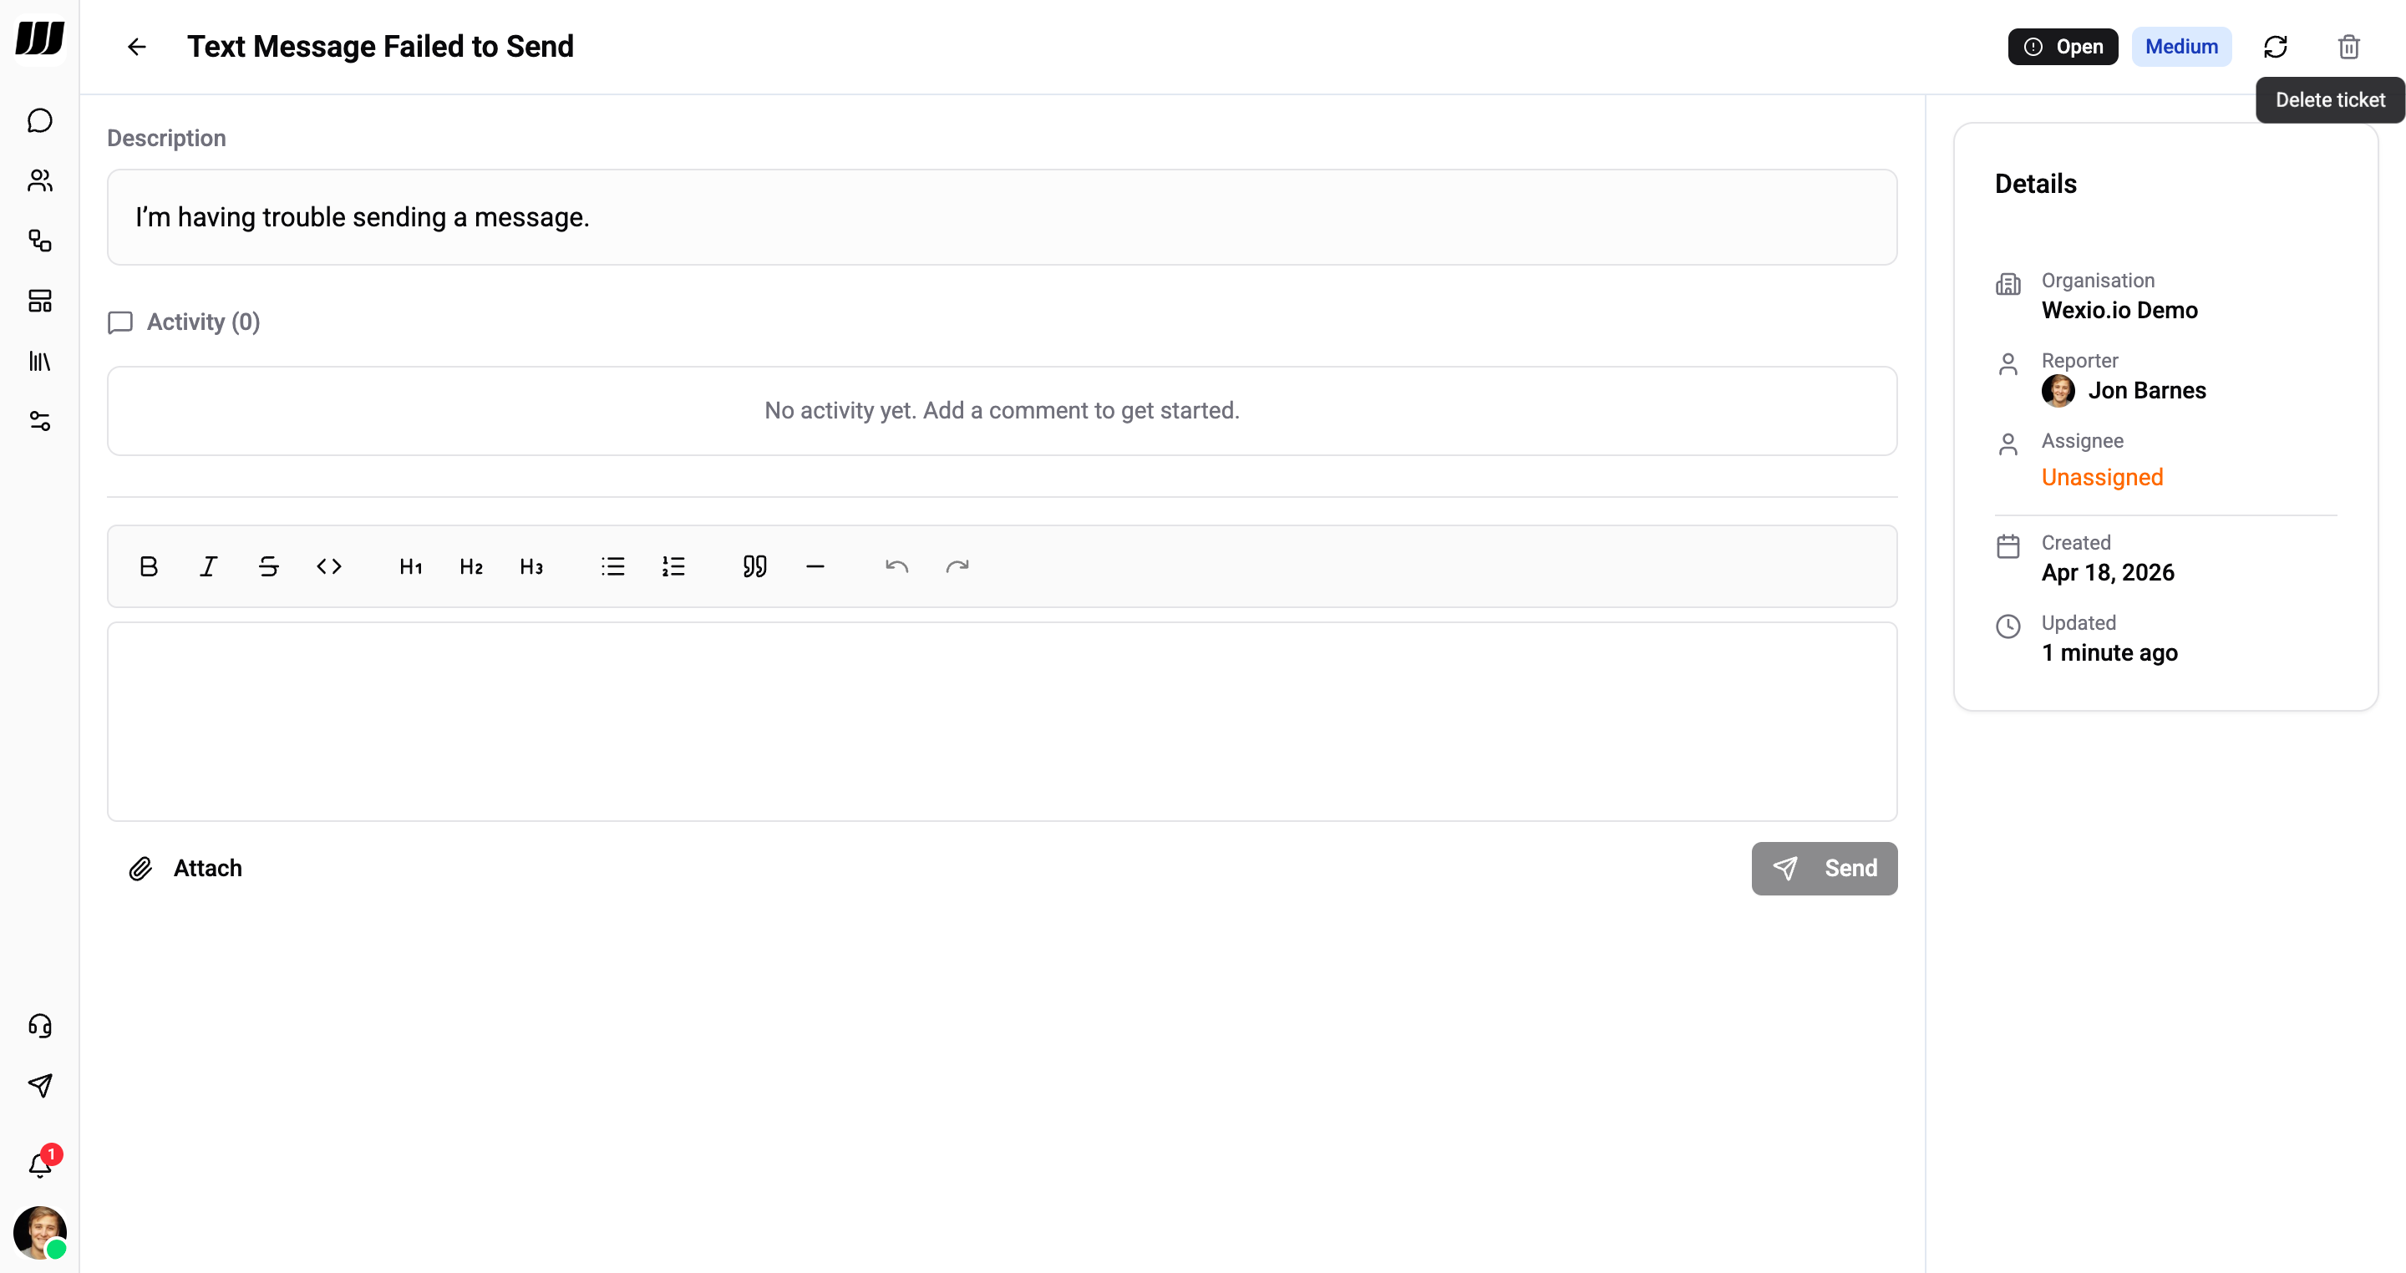The image size is (2406, 1273).
Task: Click inside the comment text area
Action: (x=1002, y=721)
